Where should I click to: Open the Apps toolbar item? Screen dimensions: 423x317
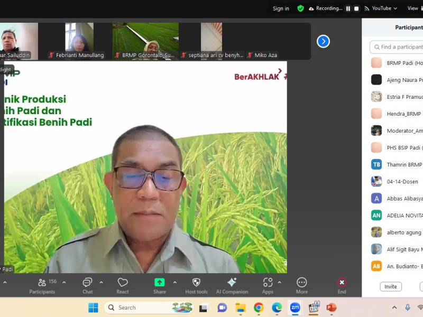coord(268,283)
